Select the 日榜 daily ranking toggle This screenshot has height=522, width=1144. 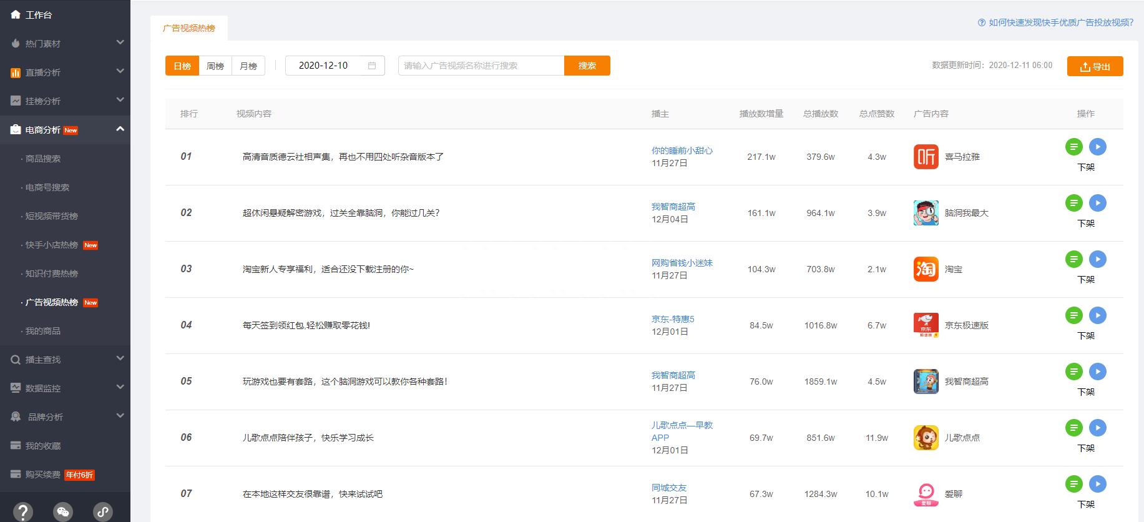(182, 66)
